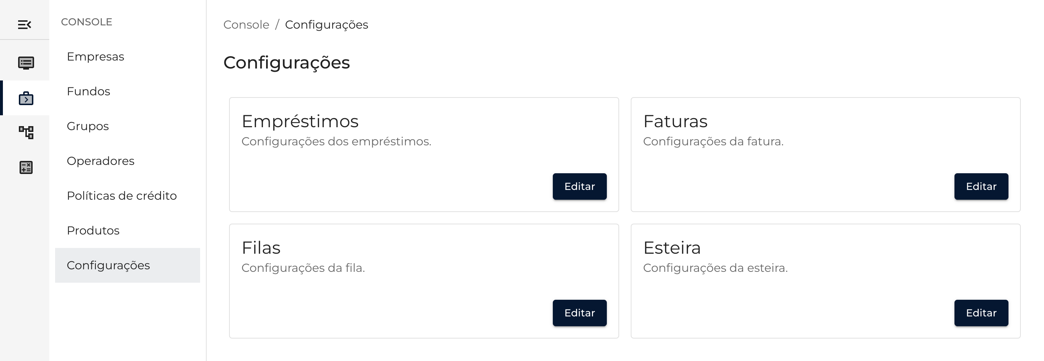Click the Esteira card heading
Viewport: 1044px width, 361px height.
coord(672,248)
